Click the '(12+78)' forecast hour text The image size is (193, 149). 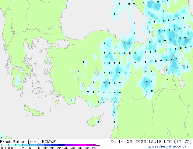pyautogui.click(x=183, y=142)
